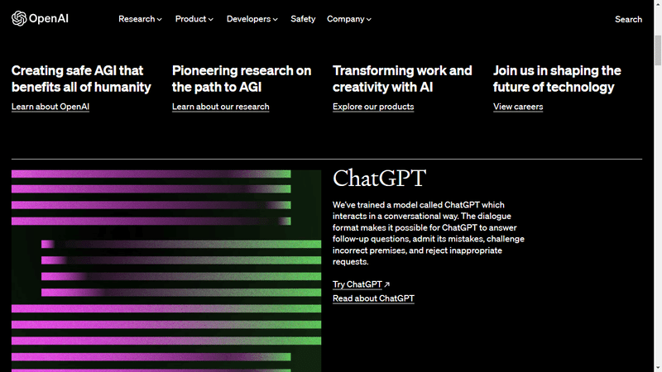Open the Research menu label

point(137,19)
